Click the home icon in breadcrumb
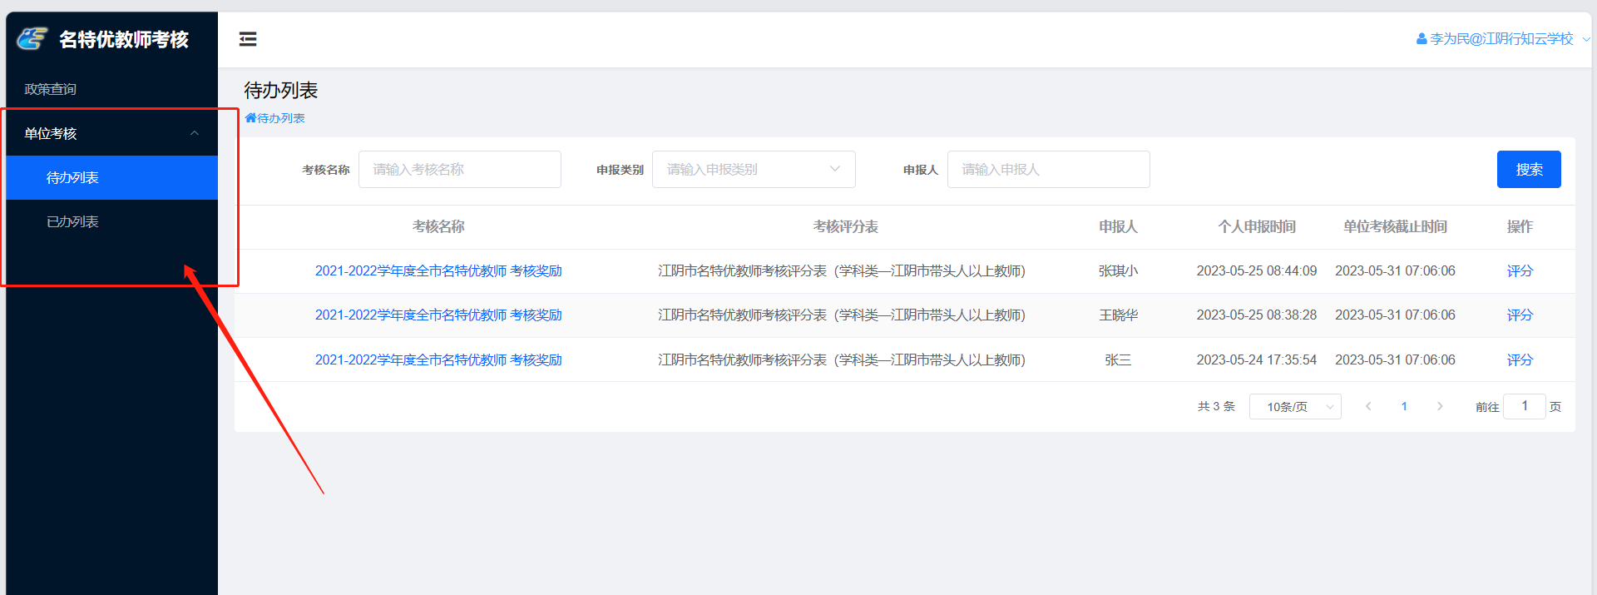 tap(250, 118)
